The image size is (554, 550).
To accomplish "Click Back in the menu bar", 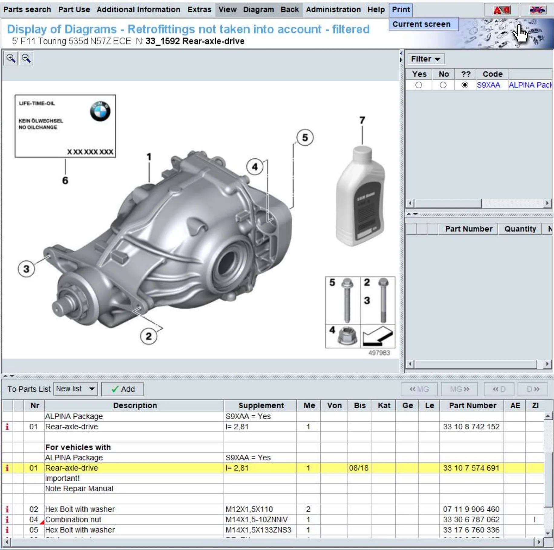I will click(x=290, y=10).
